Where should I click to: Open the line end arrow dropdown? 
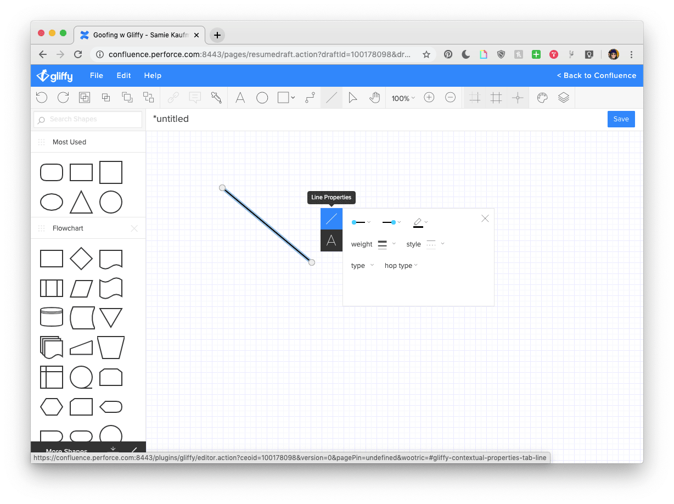click(x=392, y=222)
